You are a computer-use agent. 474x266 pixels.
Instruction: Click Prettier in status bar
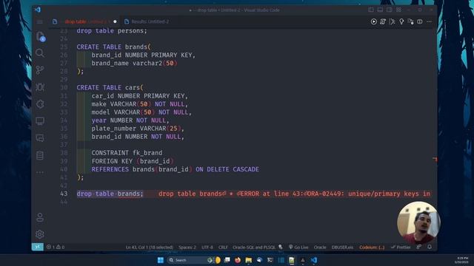pos(401,248)
